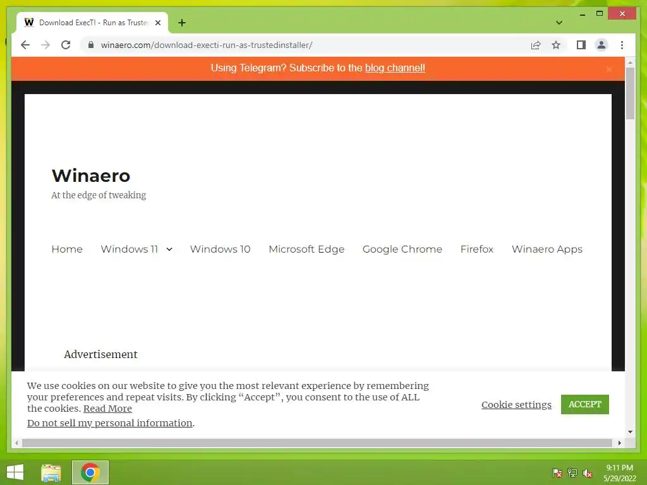
Task: Open the Home menu item
Action: click(x=67, y=249)
